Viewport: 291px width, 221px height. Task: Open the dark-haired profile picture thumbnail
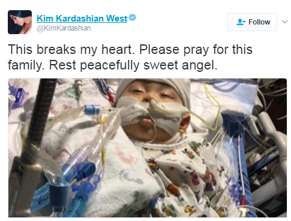(x=20, y=22)
